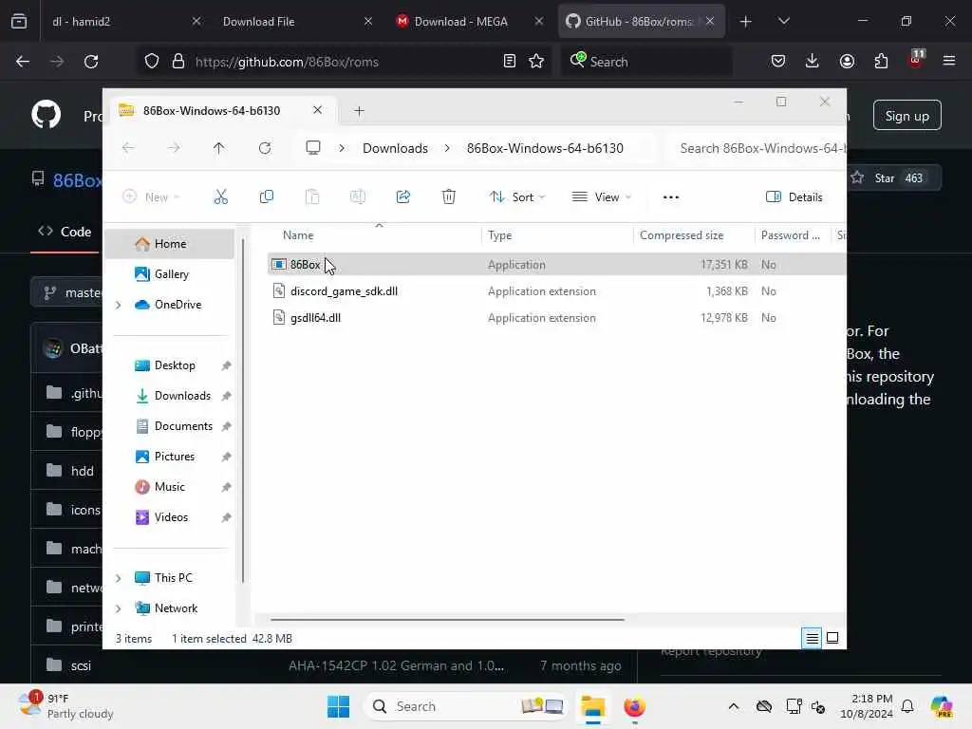Open Firefox extensions puzzle icon

(881, 61)
